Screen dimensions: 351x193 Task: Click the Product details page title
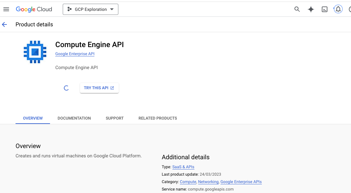(x=34, y=24)
